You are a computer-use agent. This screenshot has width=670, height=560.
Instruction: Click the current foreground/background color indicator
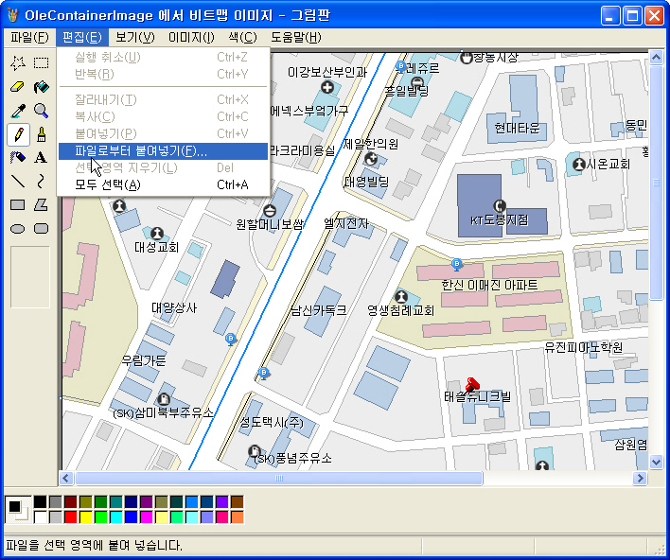coord(18,510)
